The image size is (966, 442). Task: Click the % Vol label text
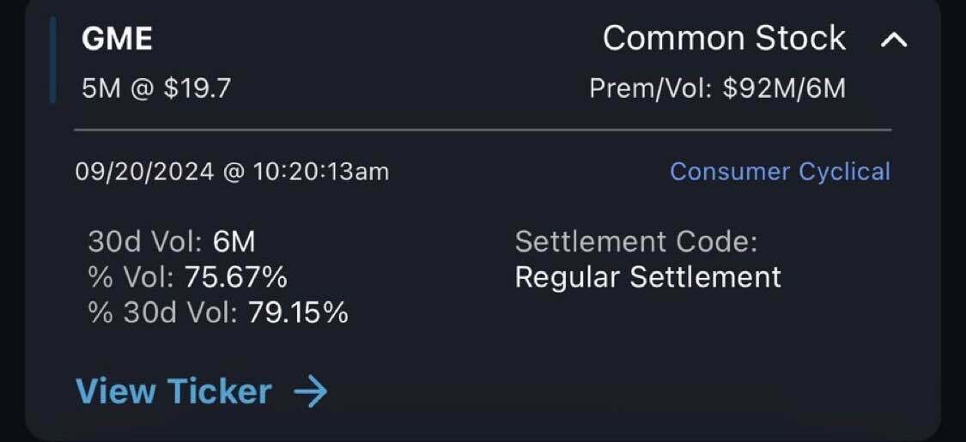(131, 277)
